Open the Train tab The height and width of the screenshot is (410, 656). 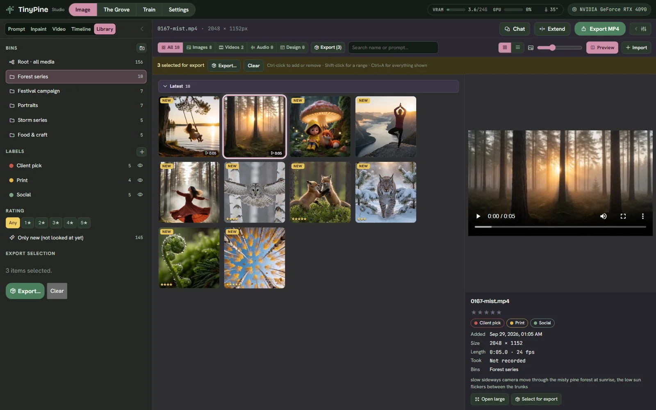[149, 9]
